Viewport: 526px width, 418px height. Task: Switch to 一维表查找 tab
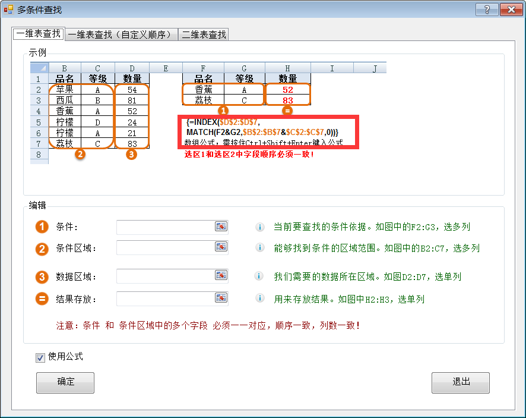click(x=38, y=34)
